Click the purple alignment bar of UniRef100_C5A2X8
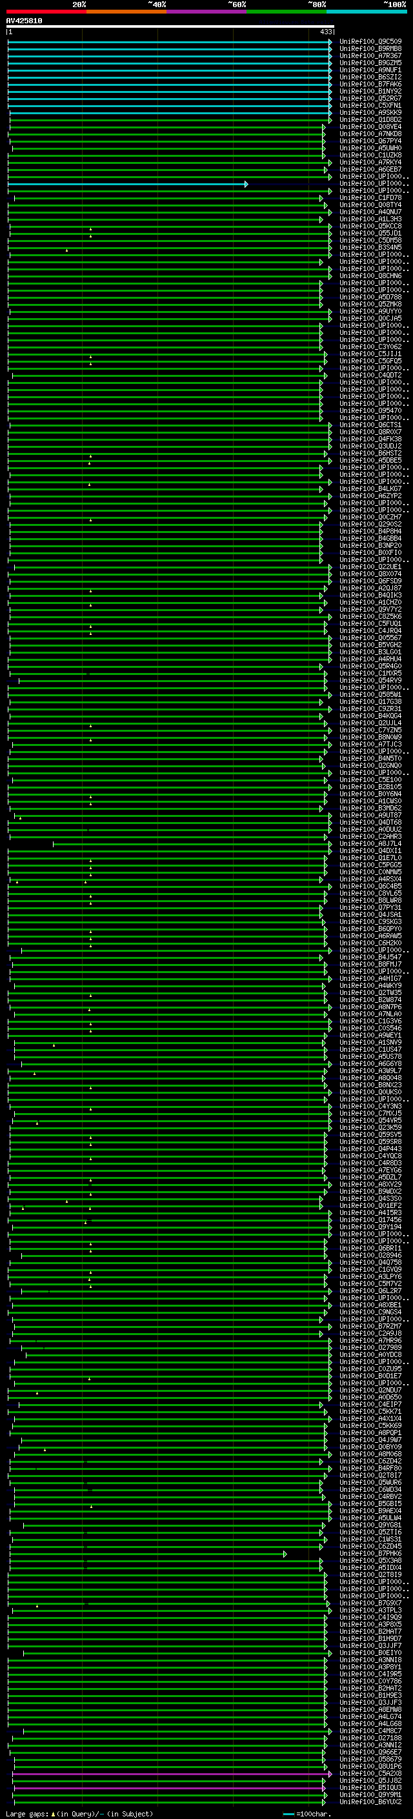This screenshot has width=413, height=1819. pyautogui.click(x=172, y=1774)
